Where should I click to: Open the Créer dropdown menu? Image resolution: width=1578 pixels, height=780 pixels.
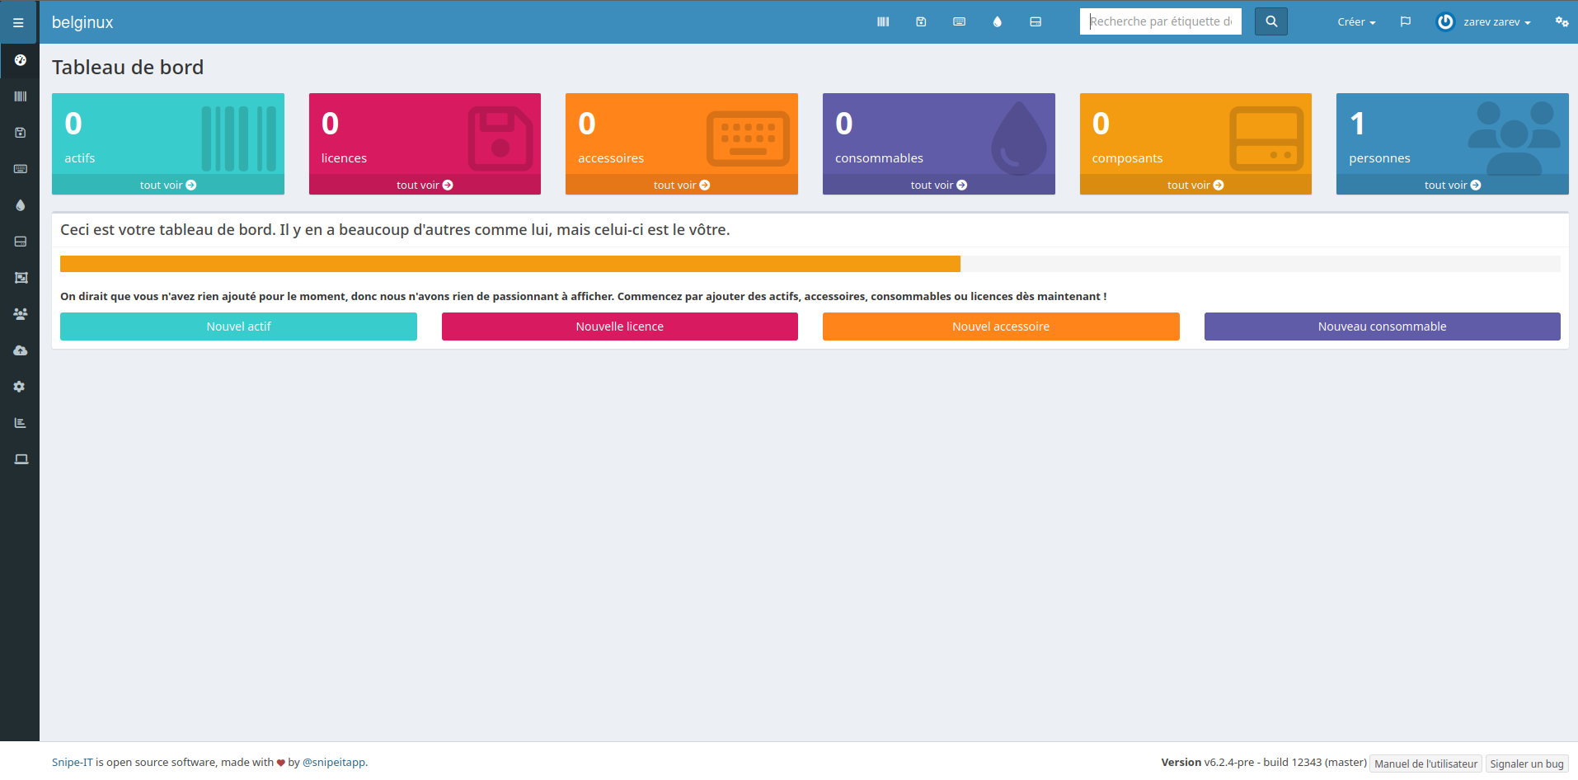1355,21
